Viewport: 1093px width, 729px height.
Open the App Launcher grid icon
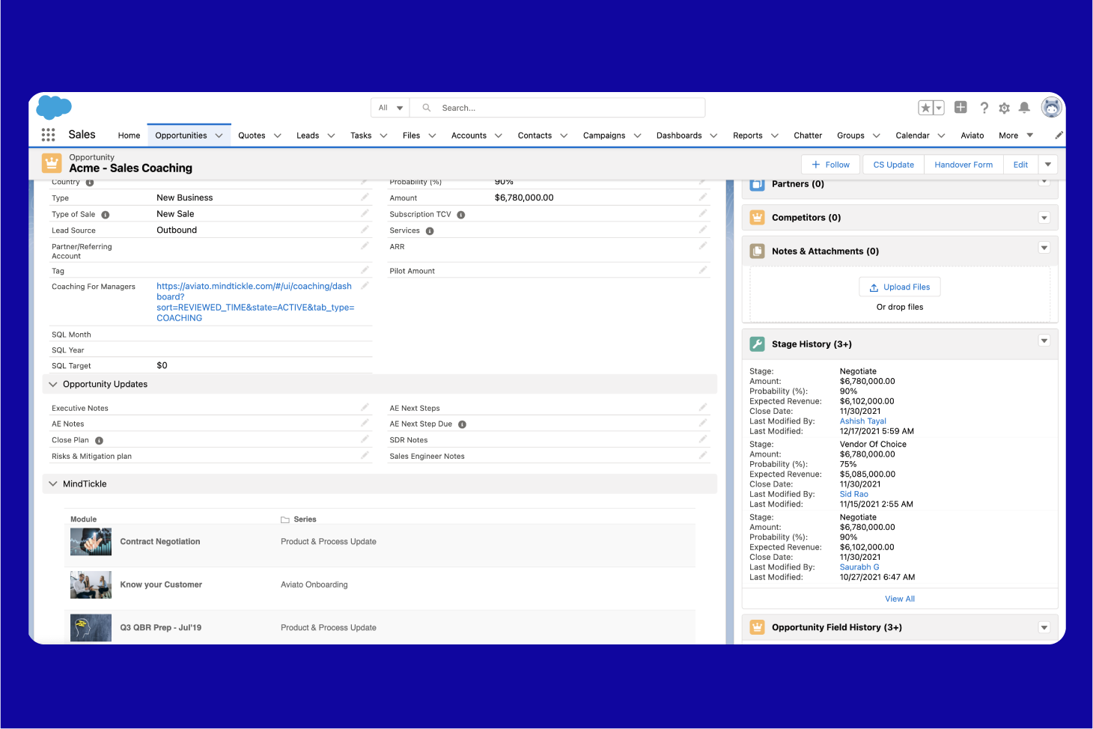click(48, 135)
